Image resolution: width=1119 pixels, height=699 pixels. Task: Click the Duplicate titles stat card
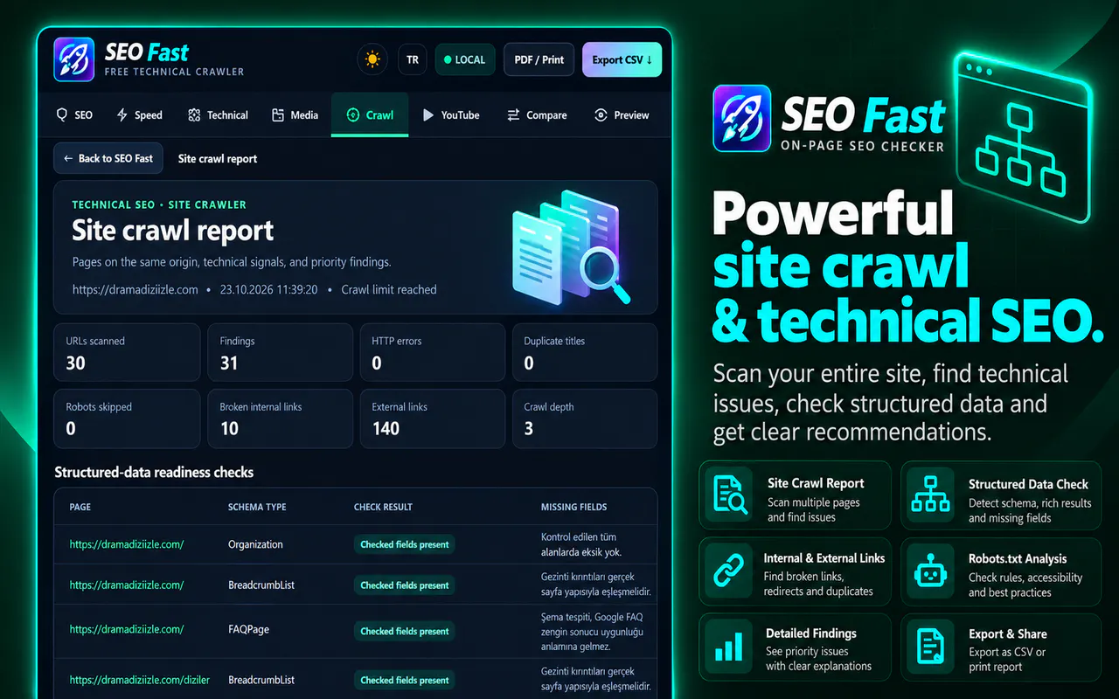click(585, 353)
